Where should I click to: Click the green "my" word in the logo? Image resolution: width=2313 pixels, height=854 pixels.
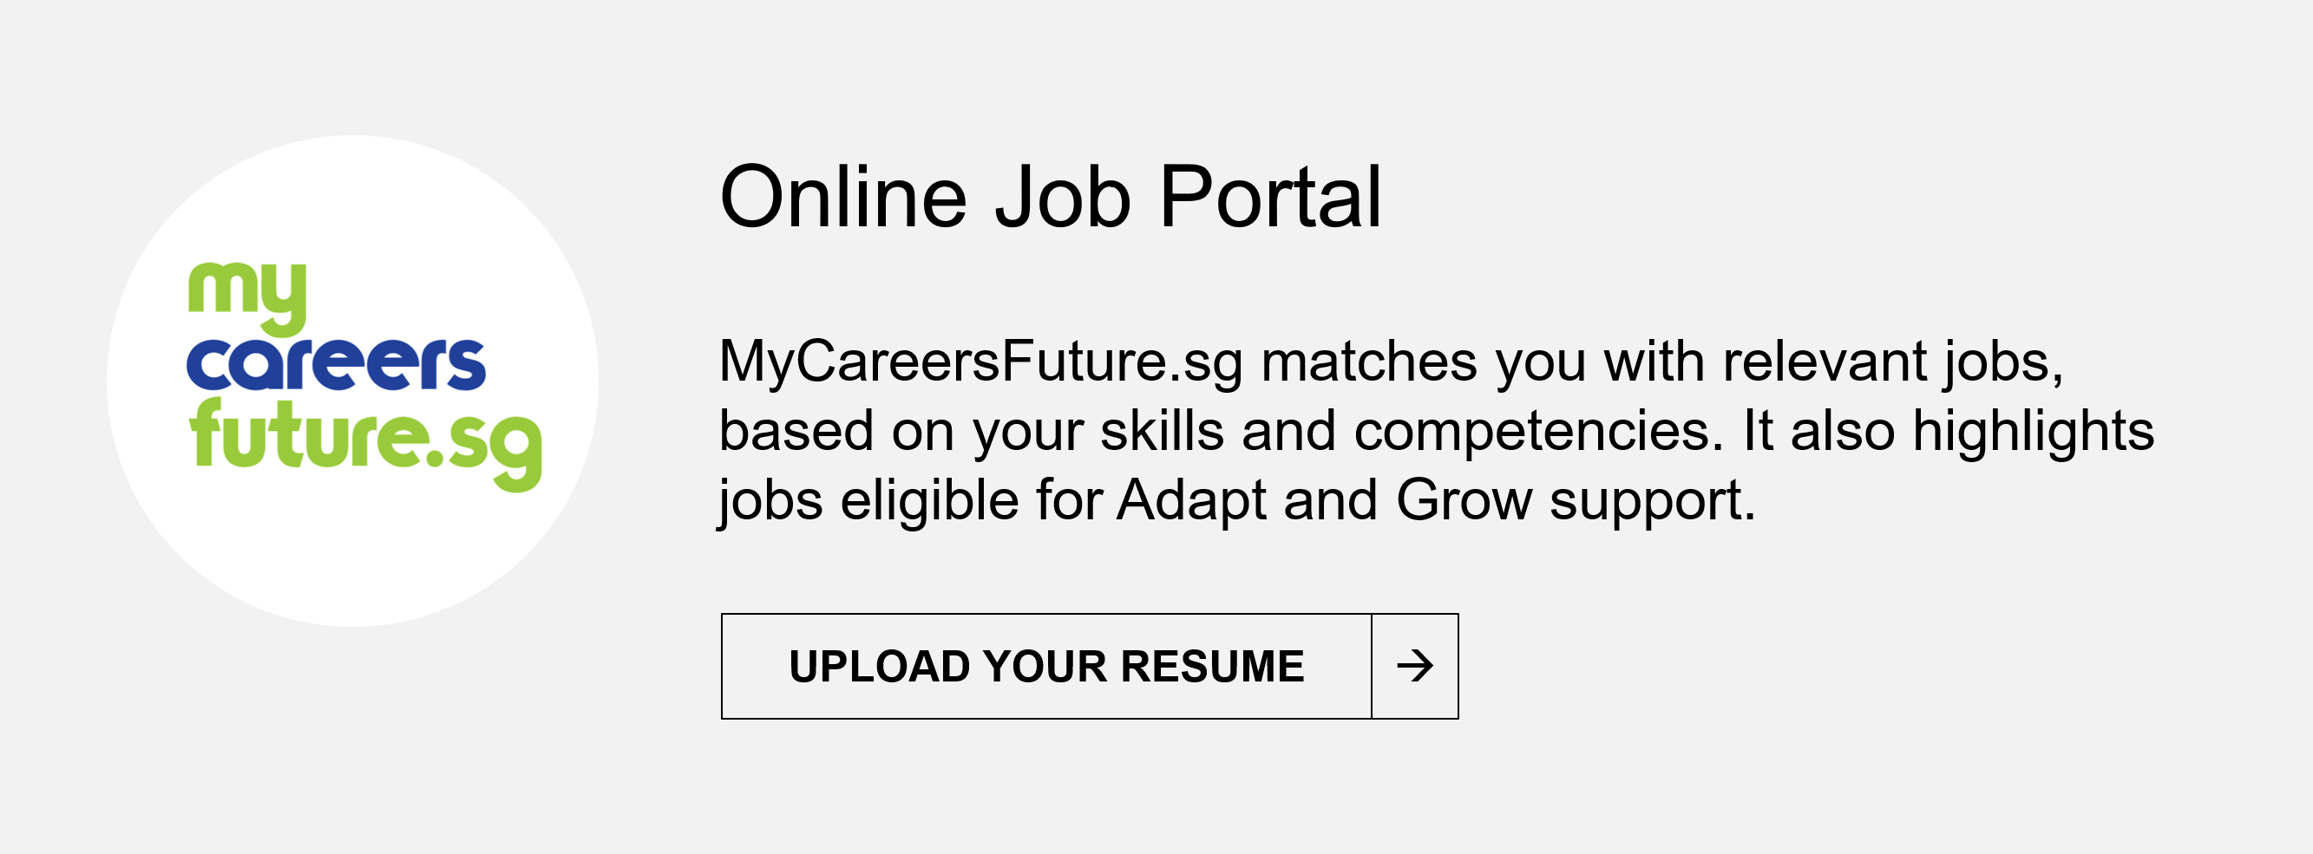pos(247,294)
